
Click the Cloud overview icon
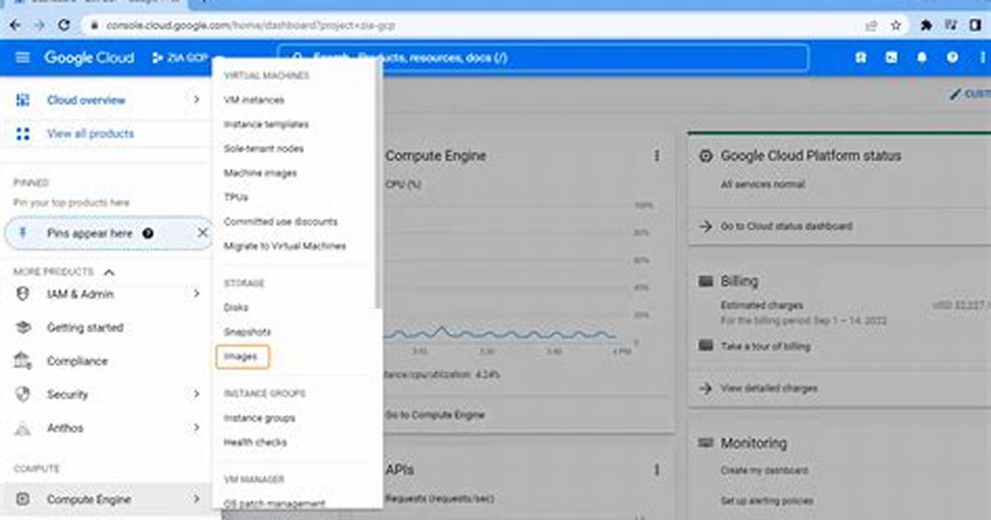pyautogui.click(x=22, y=100)
